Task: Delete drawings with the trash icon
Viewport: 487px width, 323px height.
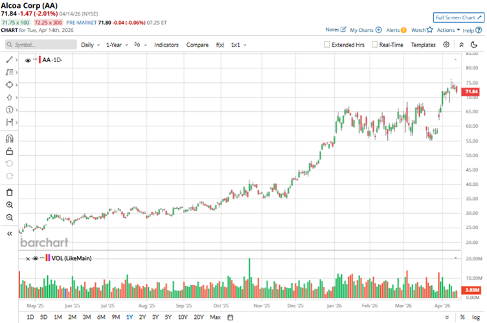Action: (9, 192)
